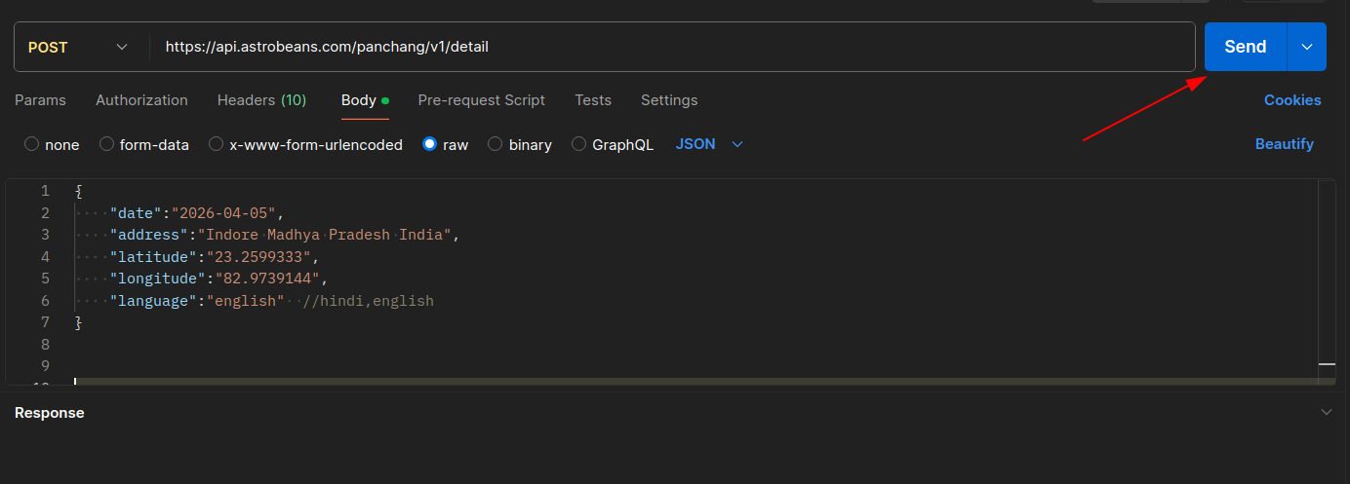The width and height of the screenshot is (1350, 484).
Task: Open the Pre-request Script tab
Action: [481, 100]
